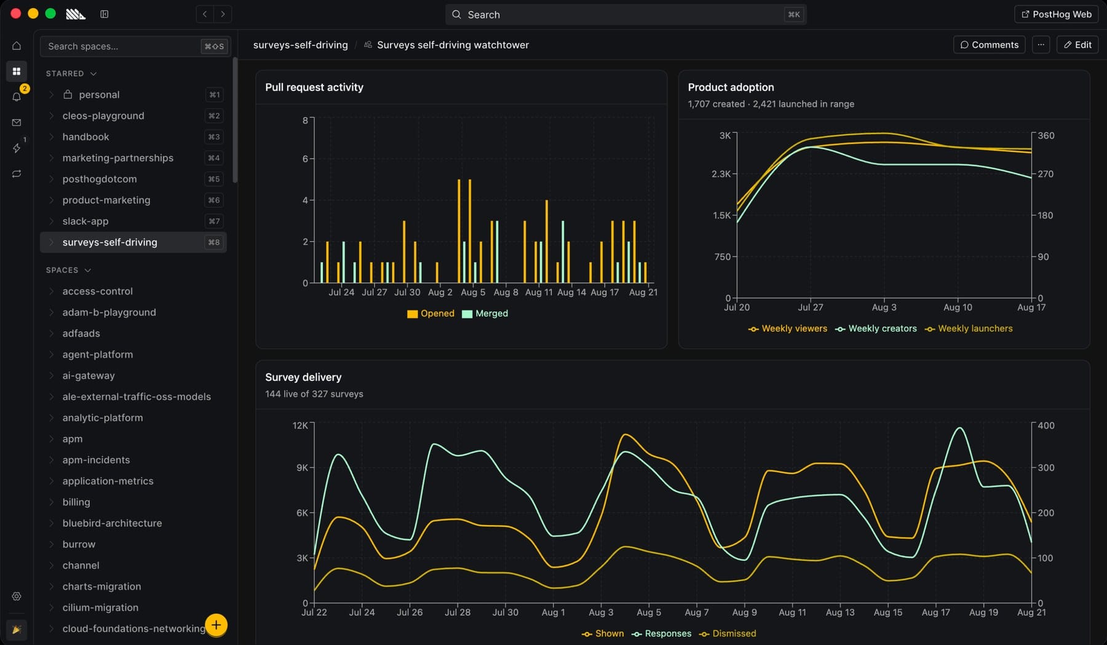The height and width of the screenshot is (645, 1107).
Task: Toggle the sidebar panel icon
Action: pos(105,14)
